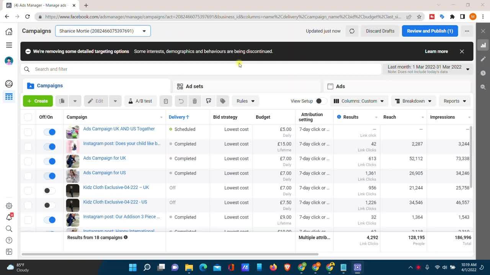Select the Campaigns table grid icon
The height and width of the screenshot is (275, 490).
point(9,97)
